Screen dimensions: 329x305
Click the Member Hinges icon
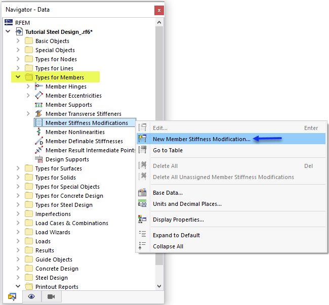click(39, 86)
